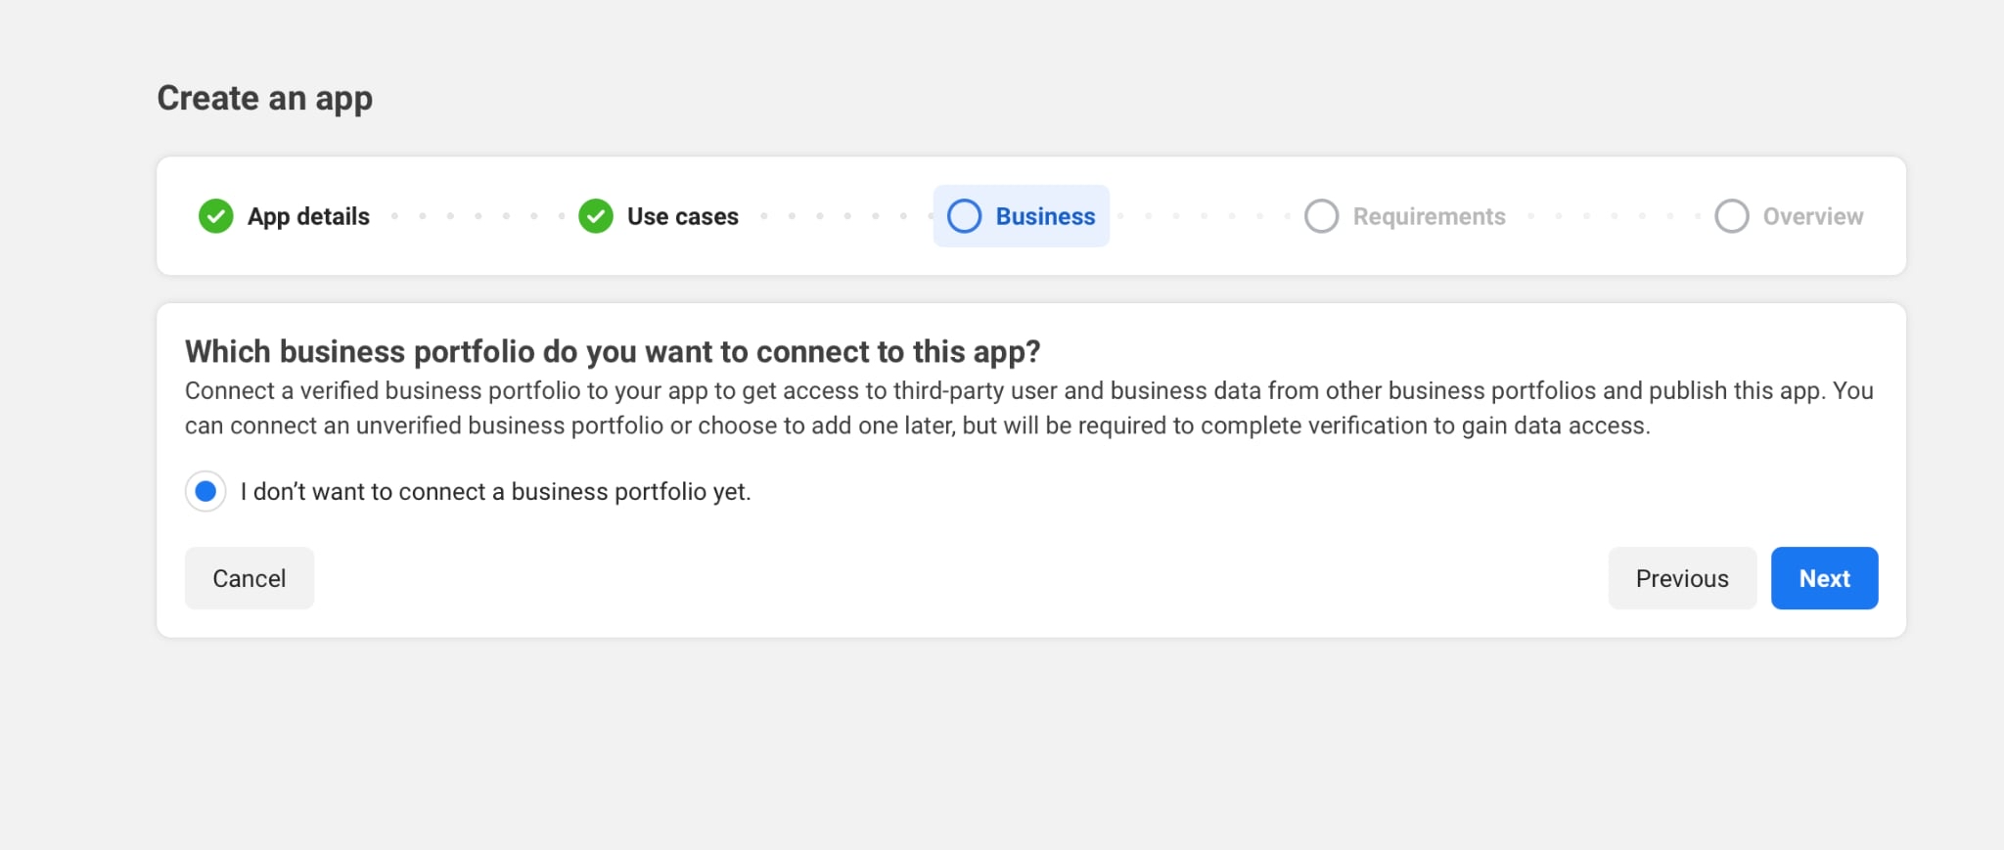Jump to the Overview step label
Viewport: 2004px width, 850px height.
1812,216
